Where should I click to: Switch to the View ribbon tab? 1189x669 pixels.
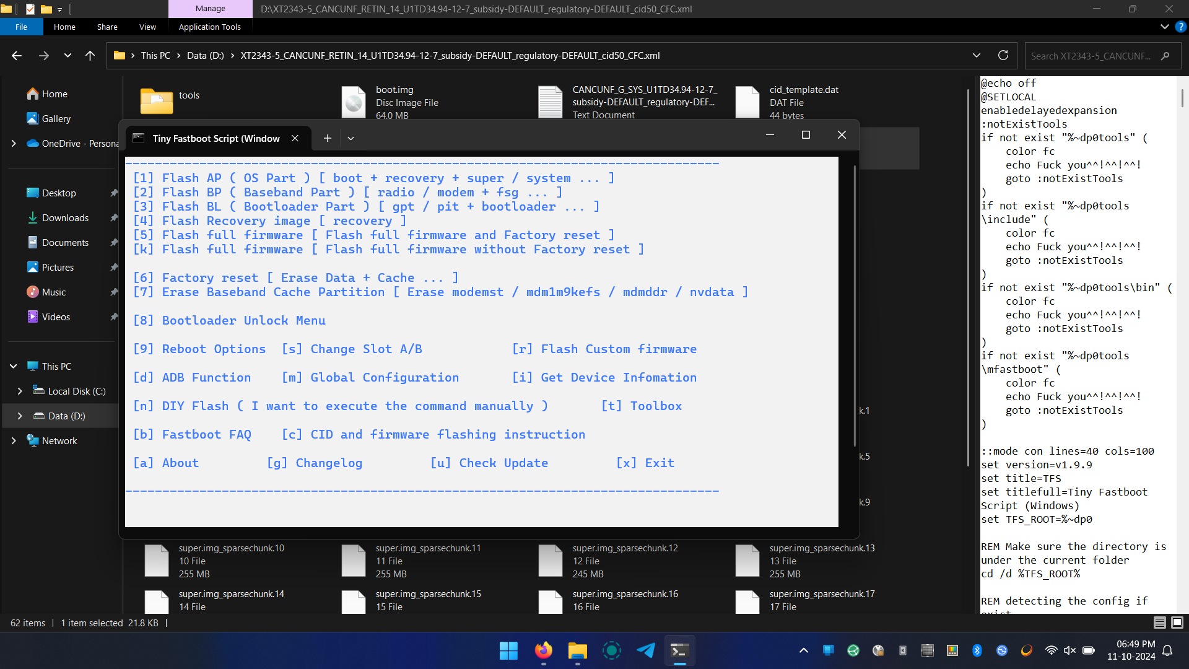point(147,27)
